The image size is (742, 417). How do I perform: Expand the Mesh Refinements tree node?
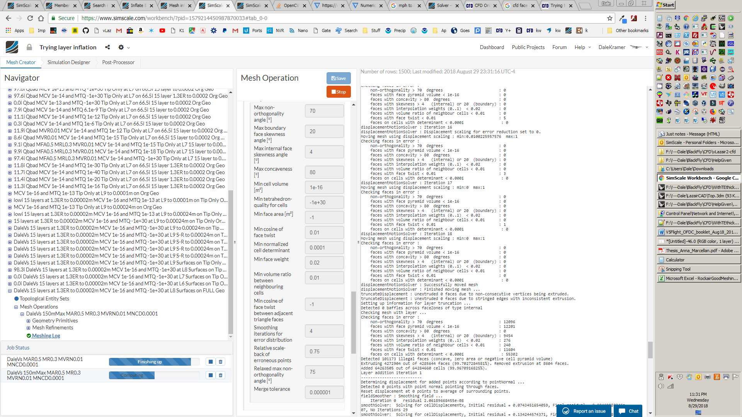coord(28,328)
